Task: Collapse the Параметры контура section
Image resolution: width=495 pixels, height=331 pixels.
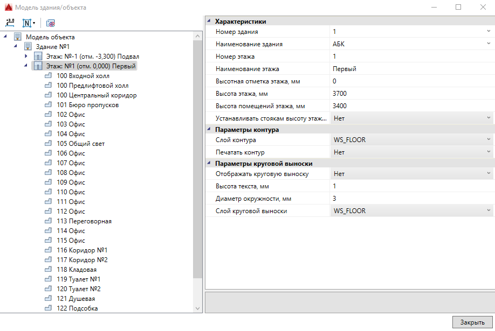Action: (x=209, y=130)
